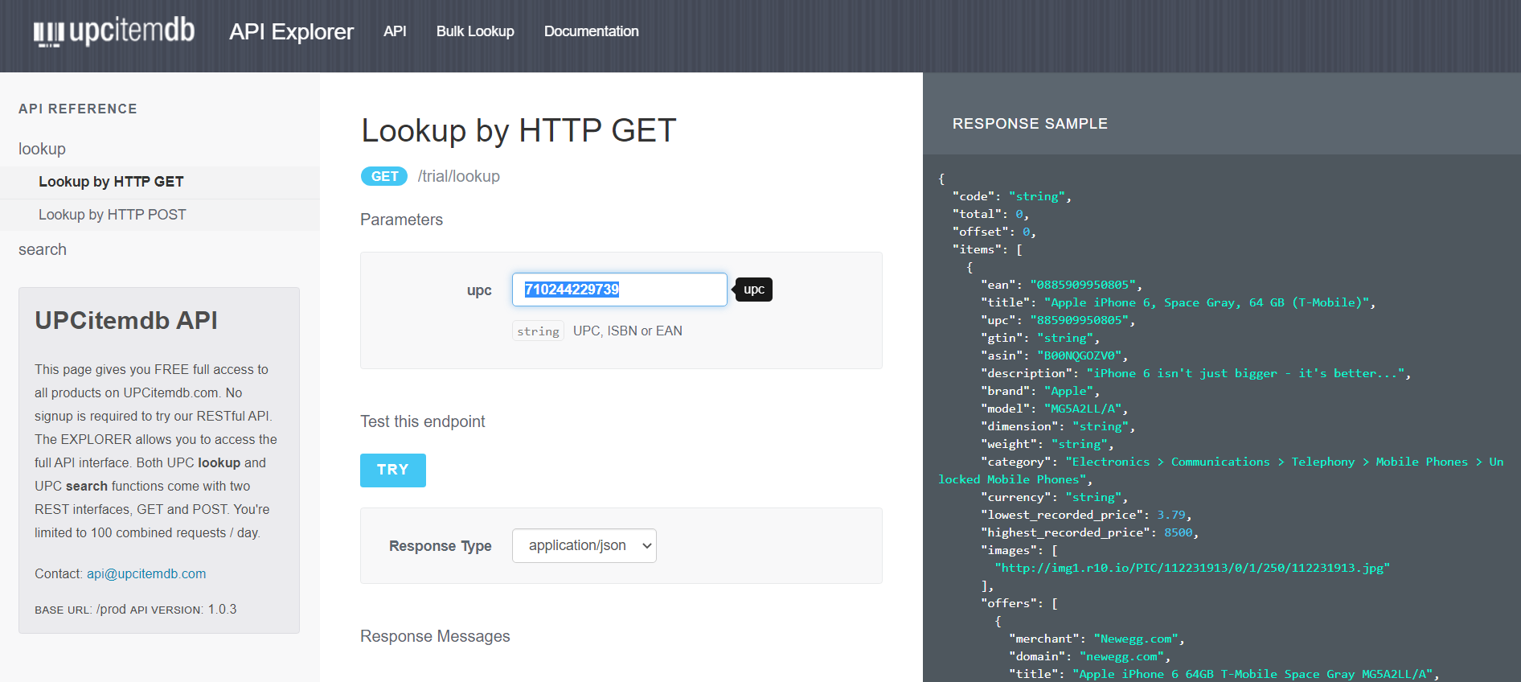Screen dimensions: 1521x682
Task: Click the black upc tooltip label
Action: click(x=754, y=290)
